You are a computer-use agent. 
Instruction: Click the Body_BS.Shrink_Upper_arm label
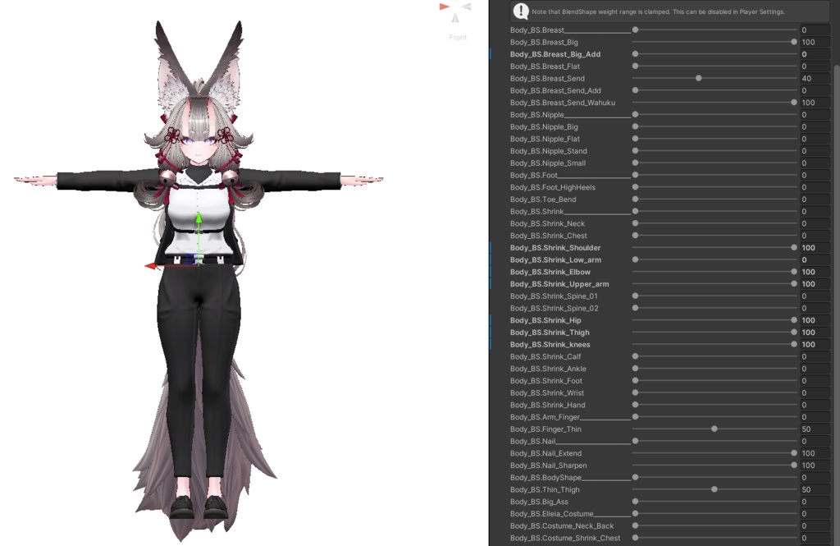[x=559, y=284]
